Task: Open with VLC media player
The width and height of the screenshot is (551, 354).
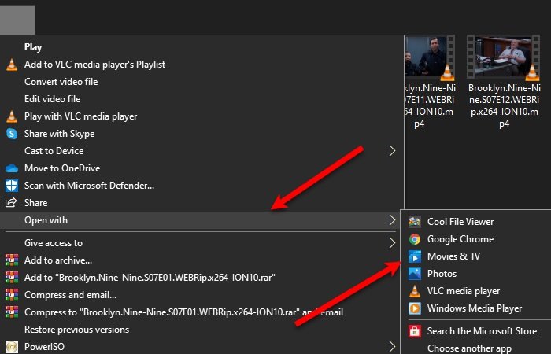Action: (464, 291)
